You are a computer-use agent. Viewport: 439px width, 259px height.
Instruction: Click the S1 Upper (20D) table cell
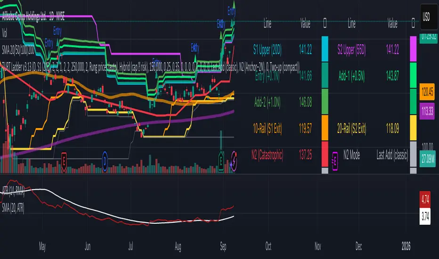[x=267, y=50]
